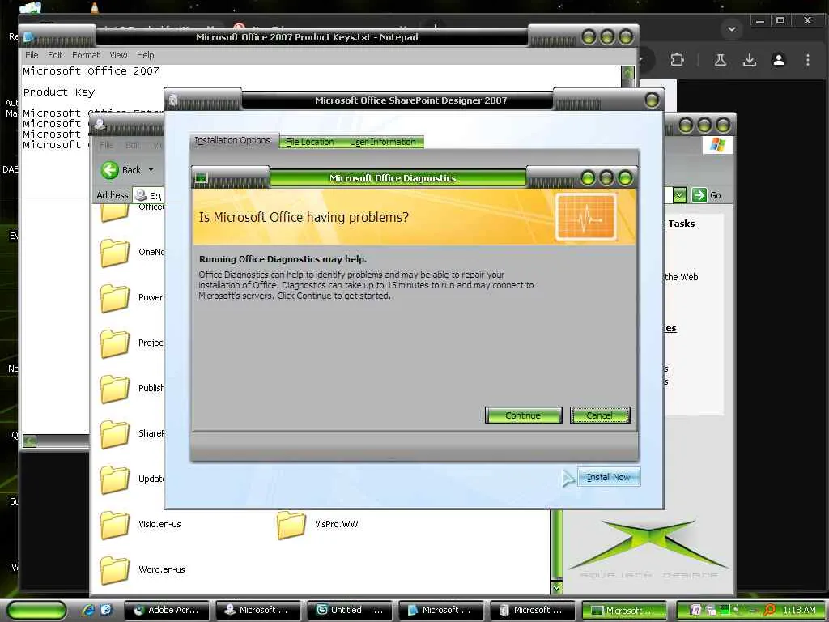Image resolution: width=829 pixels, height=622 pixels.
Task: Open Notepad's Edit menu
Action: point(55,55)
